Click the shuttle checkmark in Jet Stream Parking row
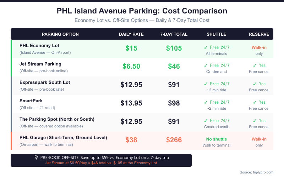 [206, 65]
